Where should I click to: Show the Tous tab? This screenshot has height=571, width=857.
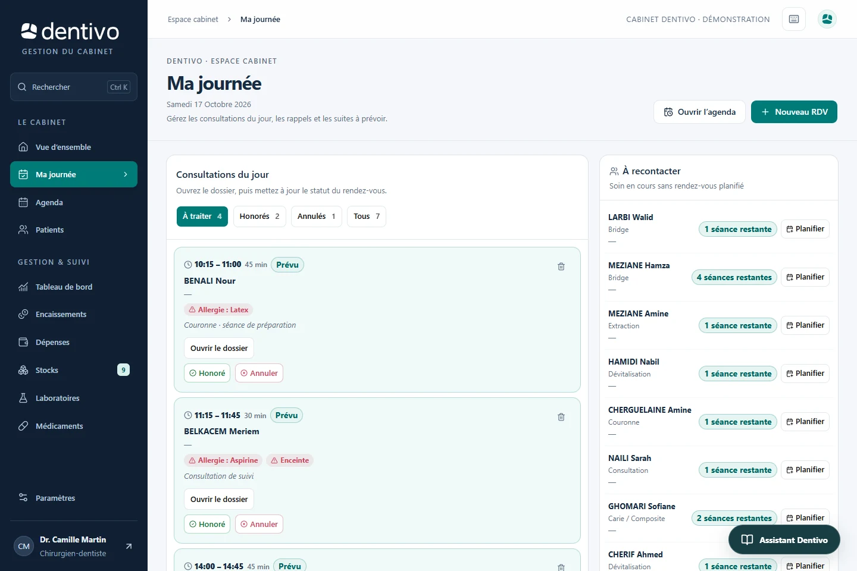tap(367, 217)
